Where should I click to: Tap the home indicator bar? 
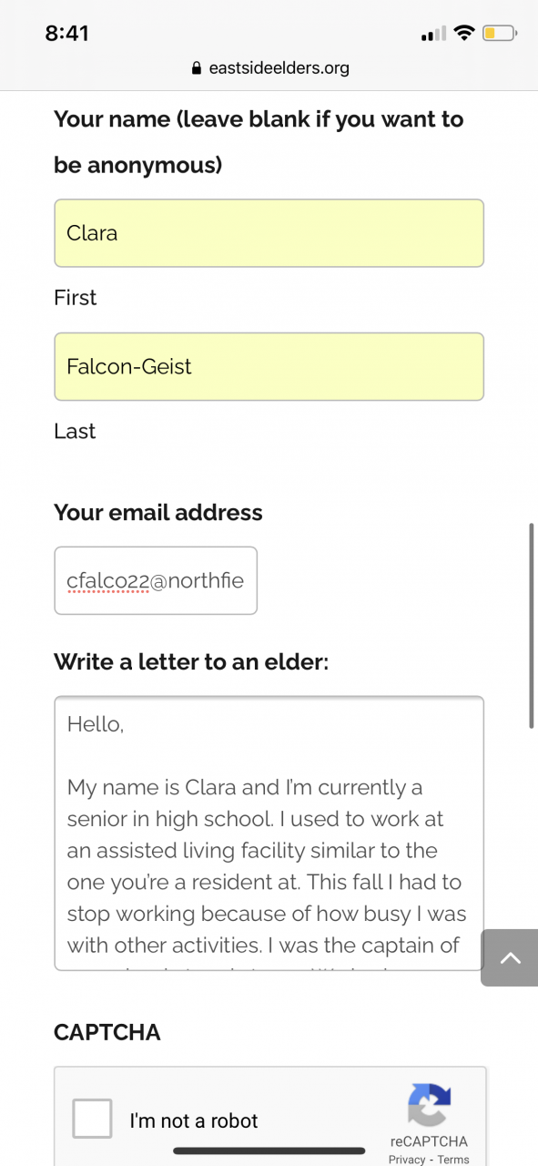269,1151
